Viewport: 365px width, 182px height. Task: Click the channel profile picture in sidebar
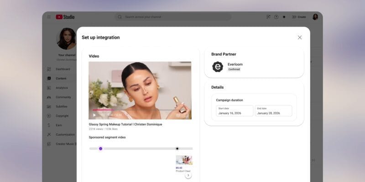[67, 39]
